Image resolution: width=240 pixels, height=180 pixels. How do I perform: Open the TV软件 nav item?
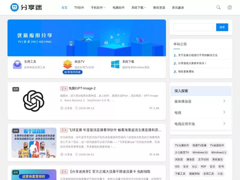click(79, 7)
